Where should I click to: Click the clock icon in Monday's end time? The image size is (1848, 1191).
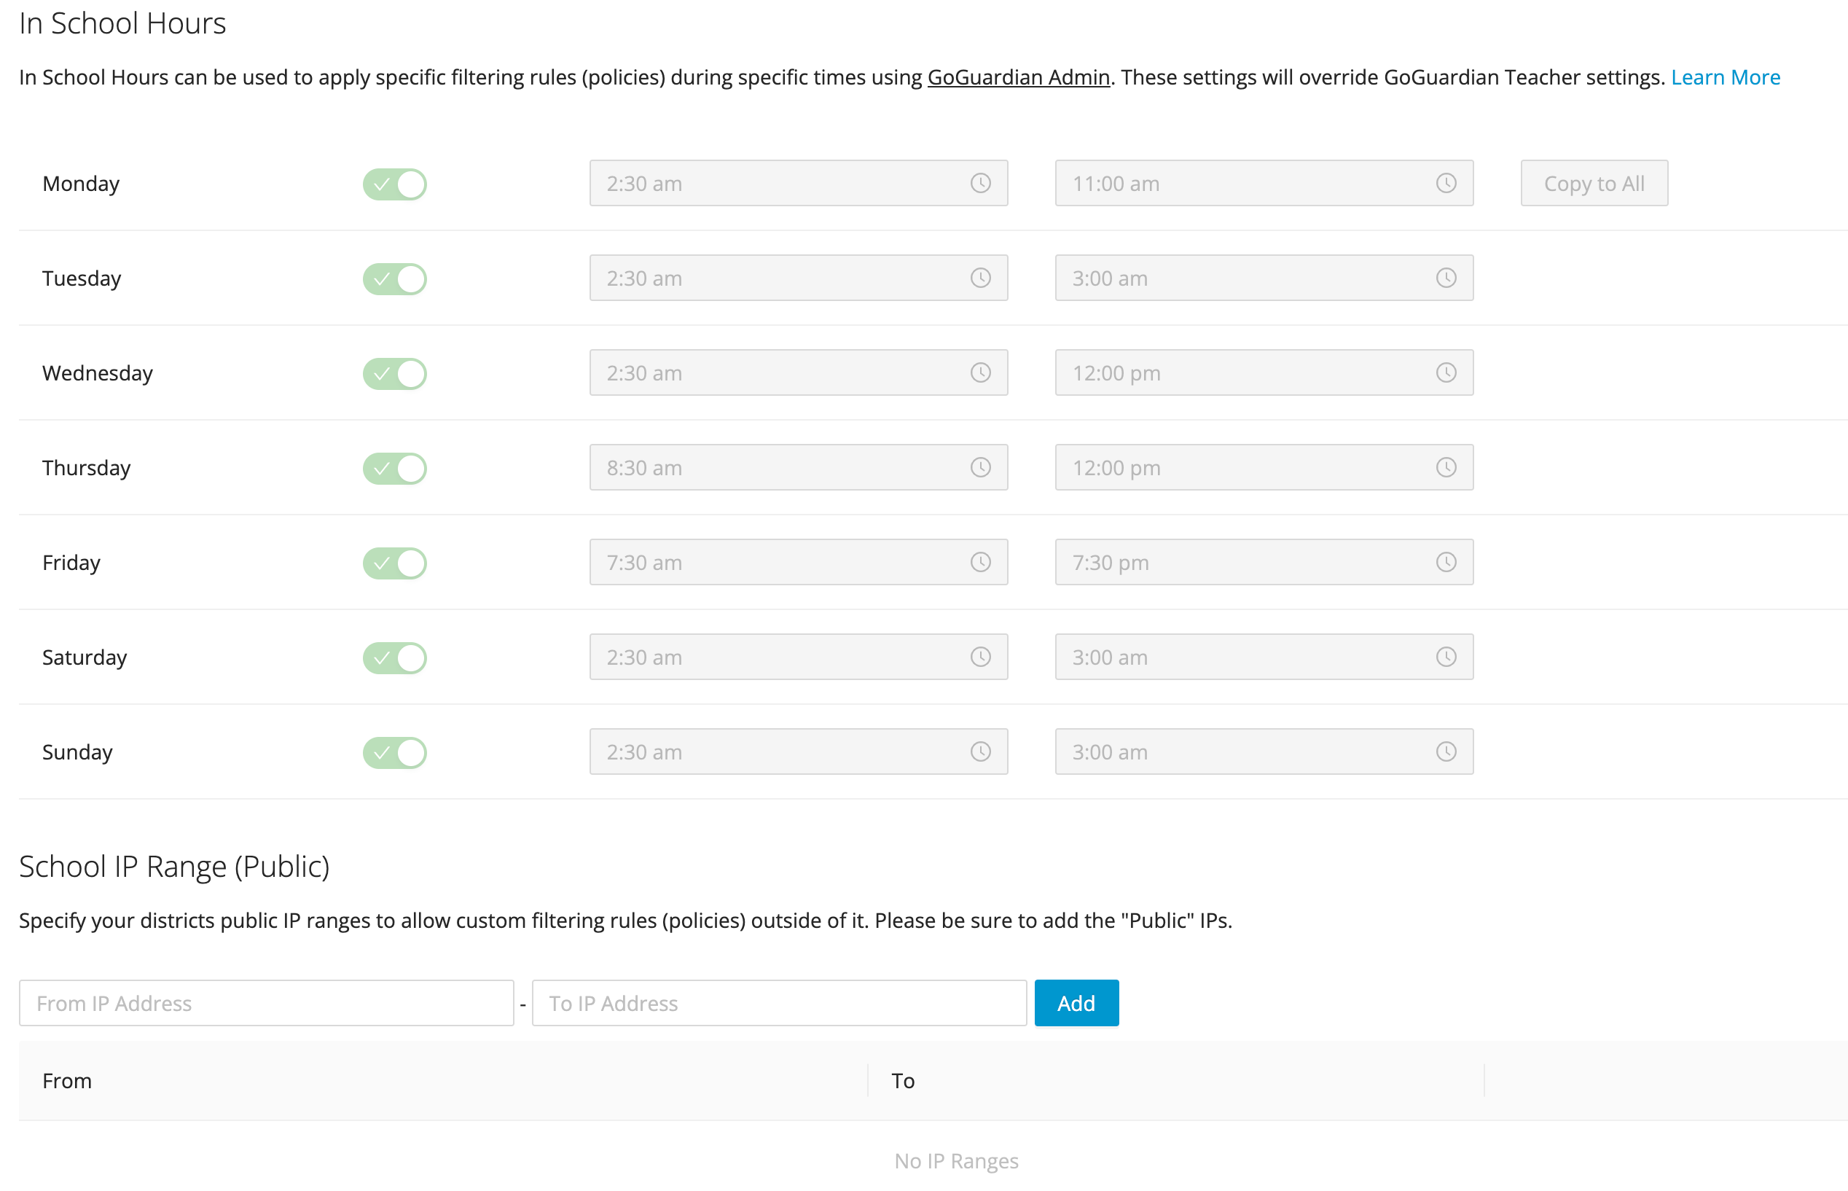(x=1446, y=183)
